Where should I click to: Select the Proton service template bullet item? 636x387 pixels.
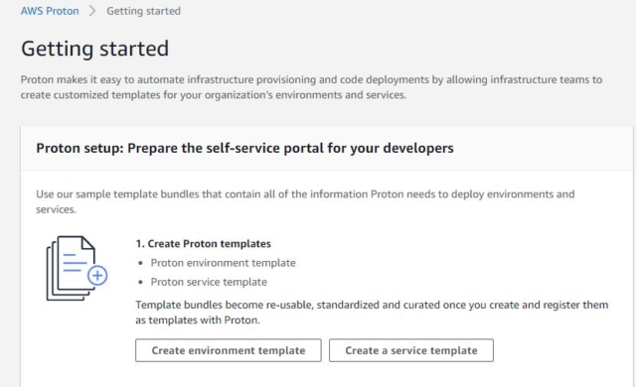pyautogui.click(x=209, y=282)
